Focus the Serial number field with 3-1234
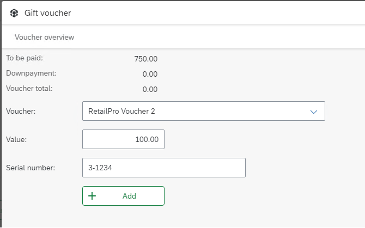The image size is (365, 228). (x=163, y=168)
